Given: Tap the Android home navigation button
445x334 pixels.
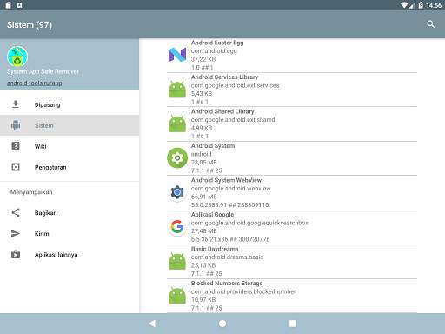Looking at the screenshot, I should point(222,324).
